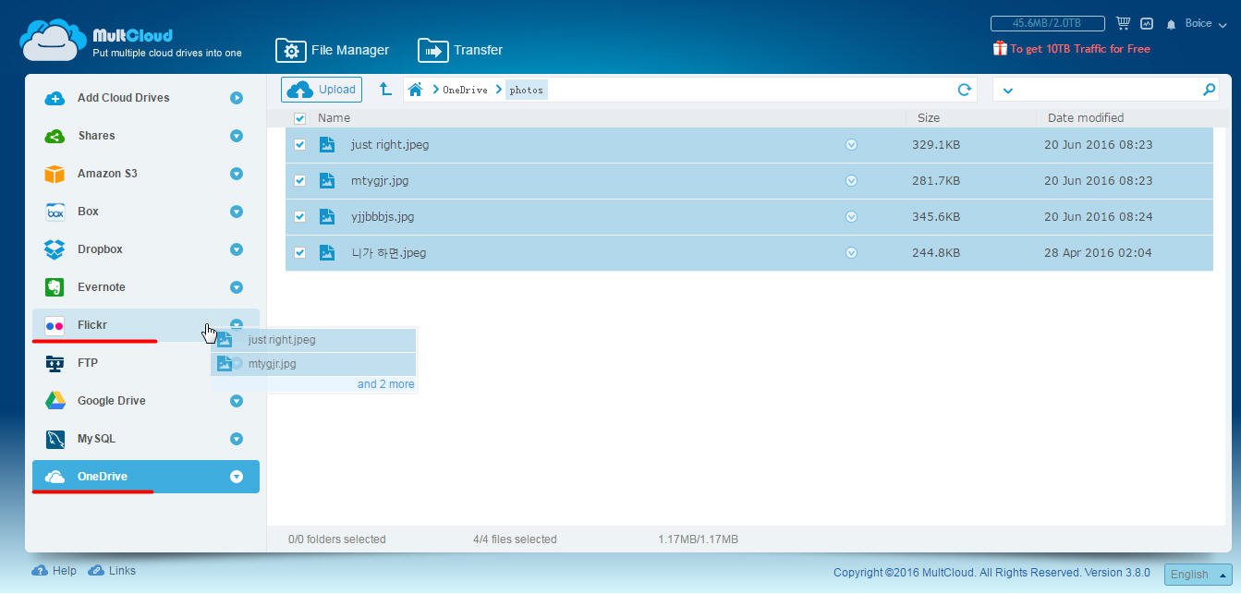
Task: Uncheck just right.jpeg checkbox
Action: point(299,145)
